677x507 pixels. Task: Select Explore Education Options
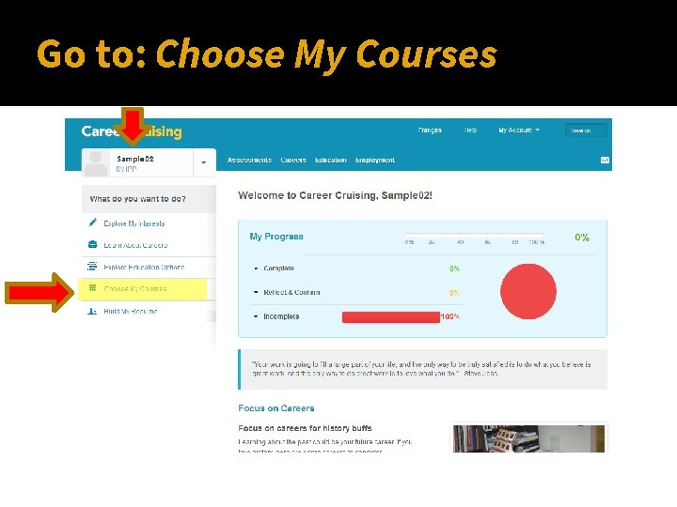[144, 267]
